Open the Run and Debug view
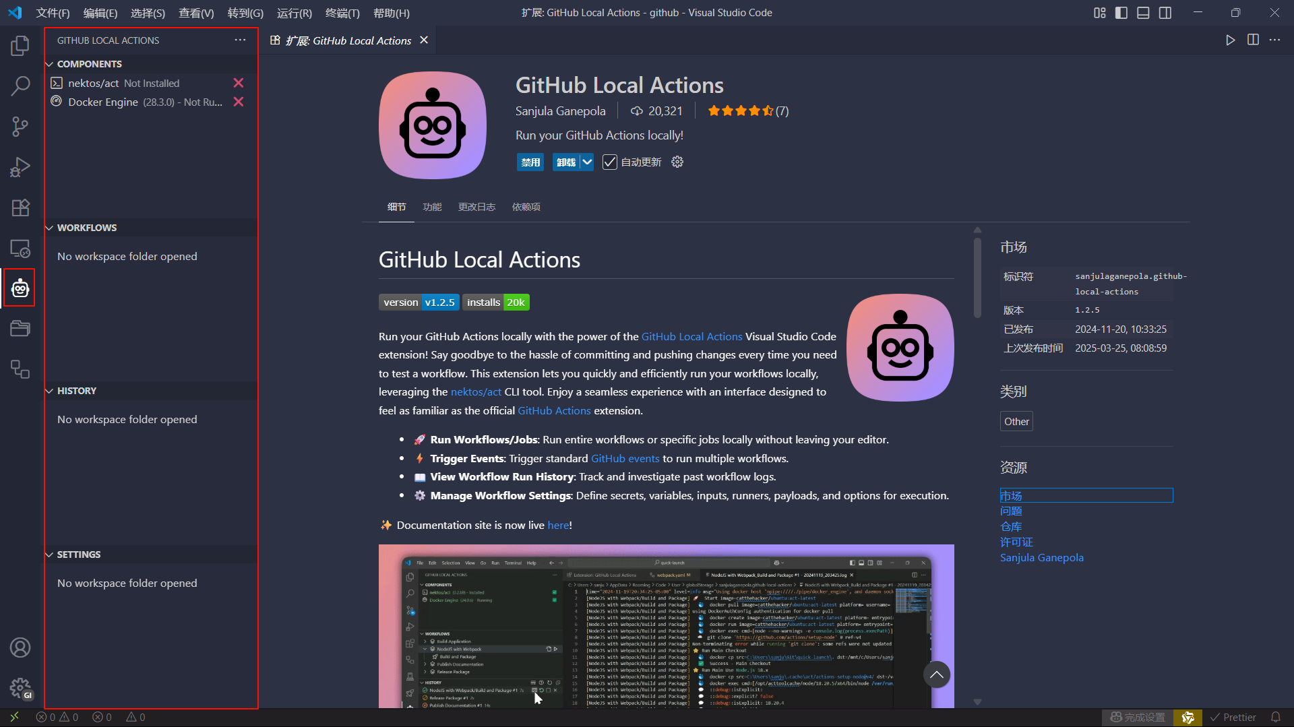This screenshot has height=727, width=1294. (20, 166)
